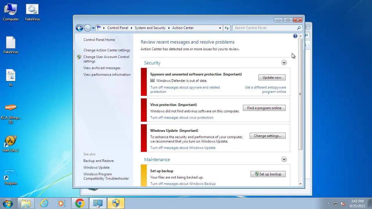The width and height of the screenshot is (372, 209).
Task: Click the UAC shield icon in the sidebar
Action: (x=79, y=57)
